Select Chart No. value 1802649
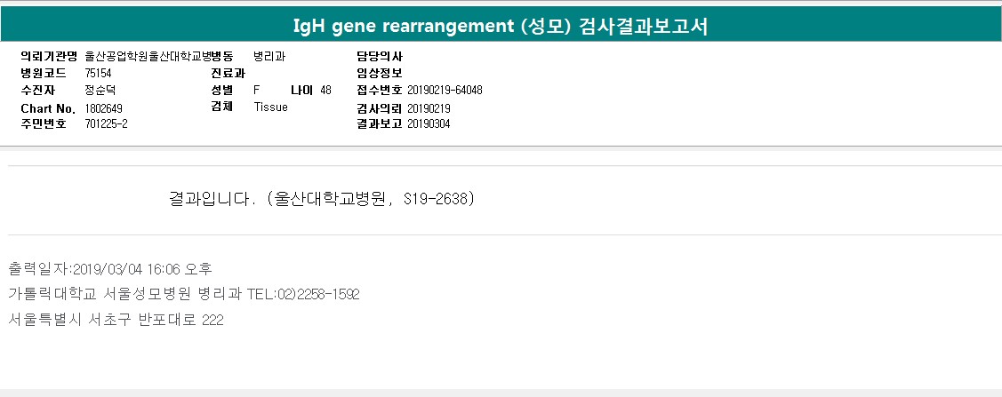The image size is (1002, 397). pos(103,107)
